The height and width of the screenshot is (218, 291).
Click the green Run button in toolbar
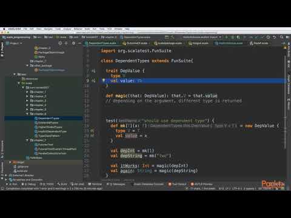coord(227,37)
